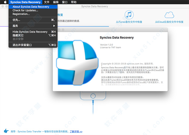Click the iCloud cloud icon
Viewport: 189px width, 135px height.
(x=169, y=15)
